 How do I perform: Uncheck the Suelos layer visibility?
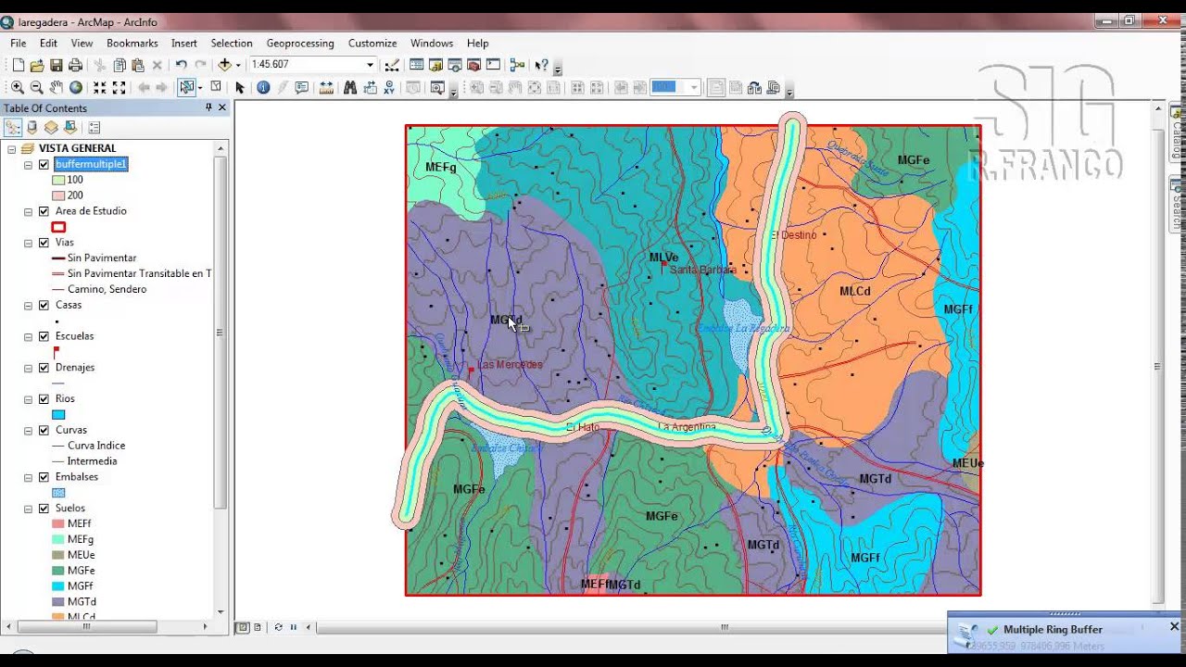pos(43,508)
